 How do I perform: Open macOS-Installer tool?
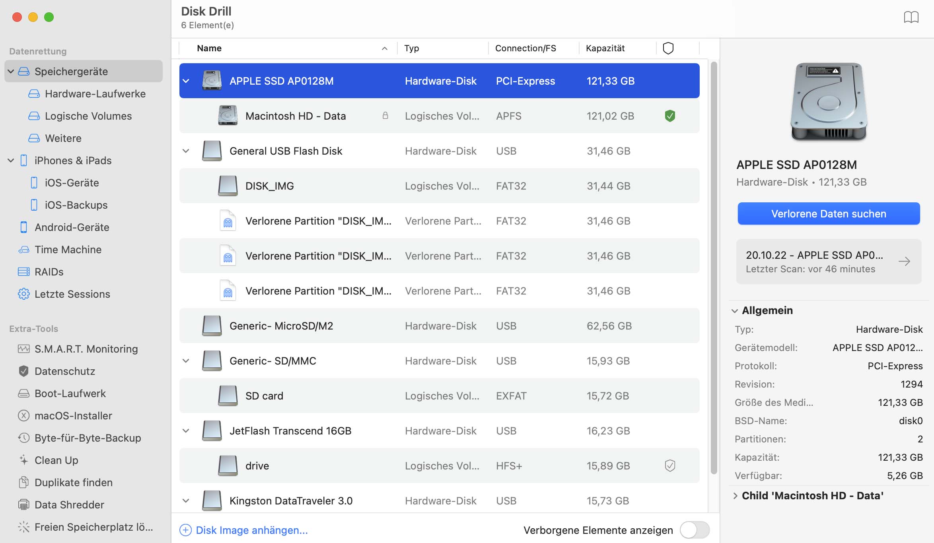point(65,415)
